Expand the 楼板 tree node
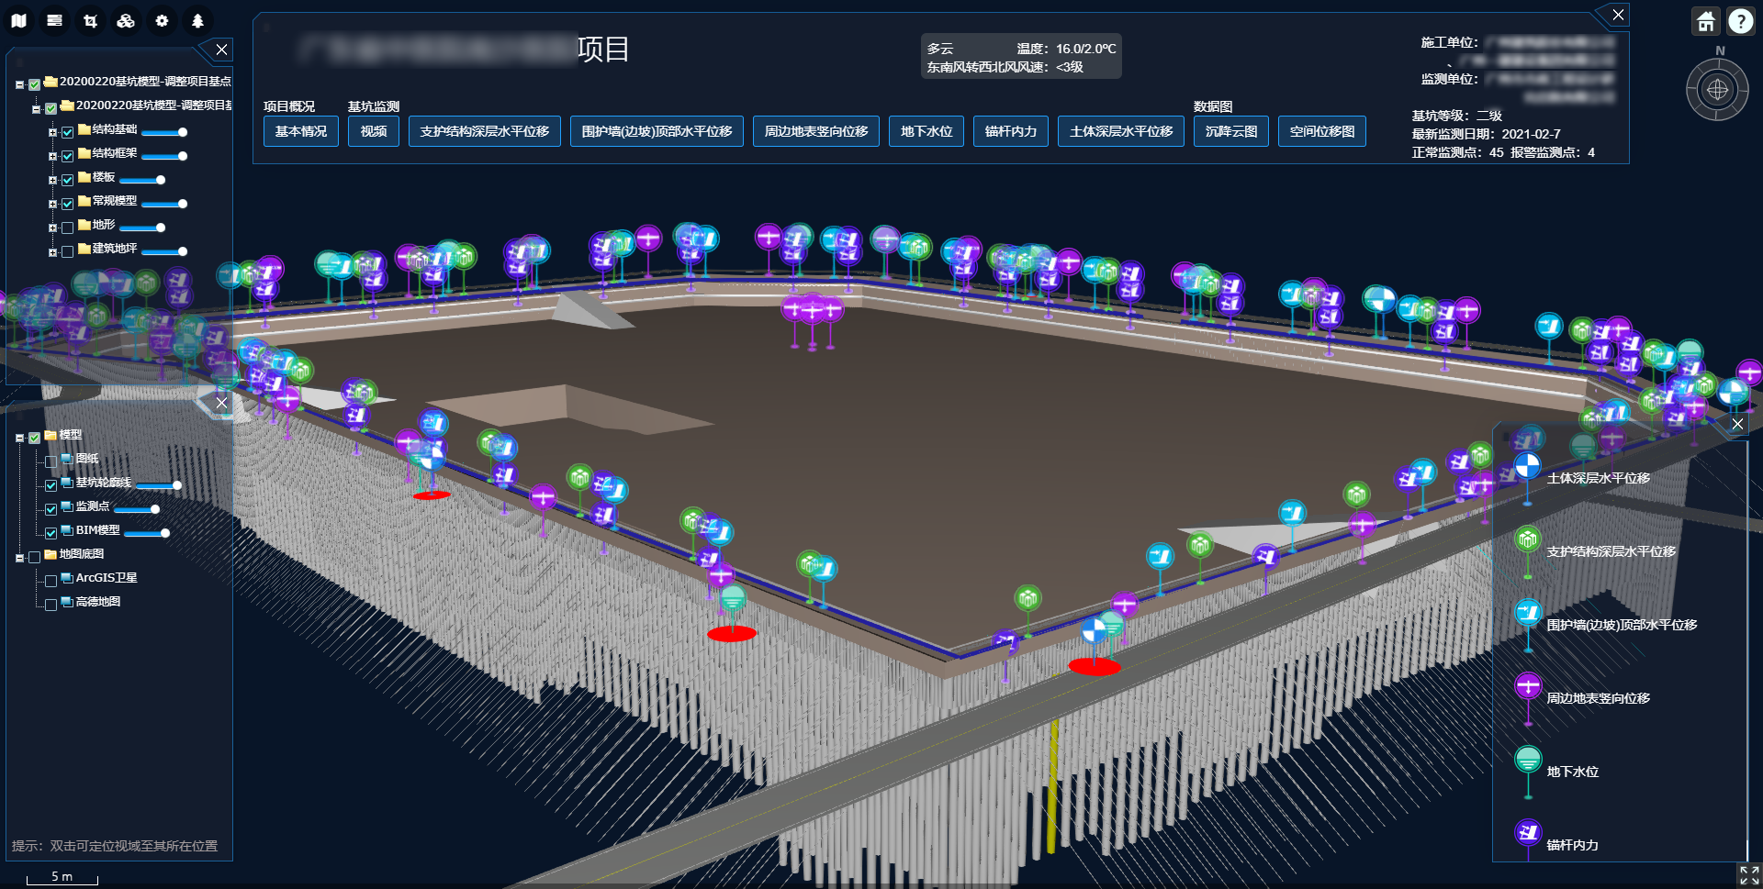This screenshot has height=889, width=1763. (x=52, y=180)
